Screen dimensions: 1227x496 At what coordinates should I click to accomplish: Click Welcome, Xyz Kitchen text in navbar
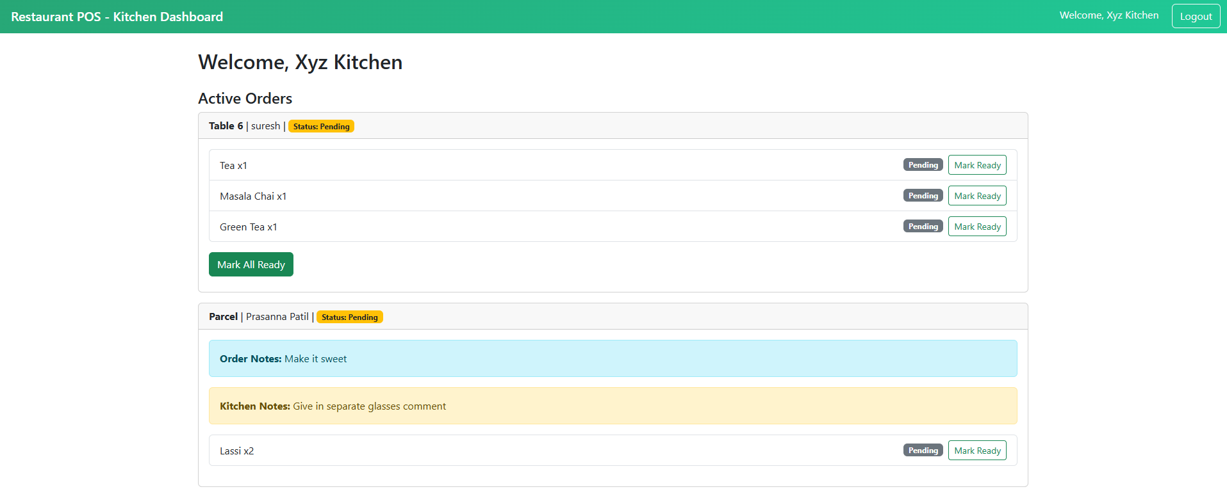click(1108, 15)
